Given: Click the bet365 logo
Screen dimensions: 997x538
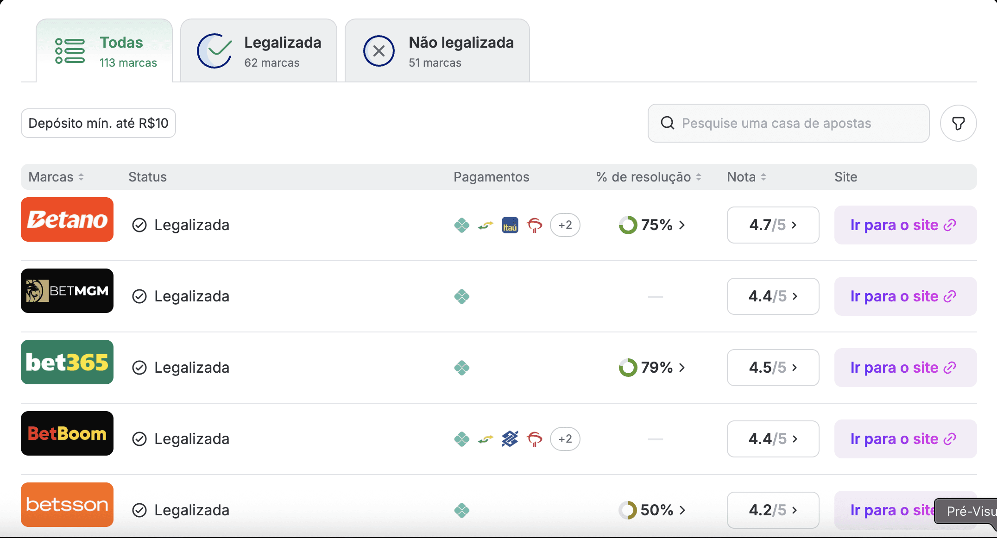Looking at the screenshot, I should tap(67, 362).
